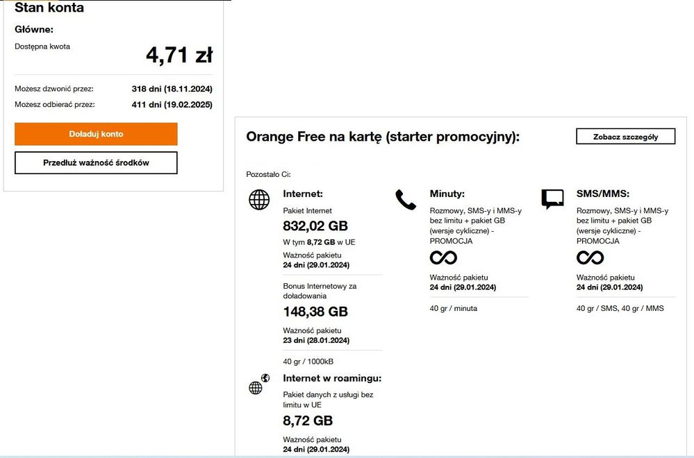Click the globe Internet icon

tap(259, 200)
